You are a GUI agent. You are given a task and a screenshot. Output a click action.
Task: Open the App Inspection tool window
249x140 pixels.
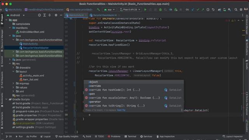[x=165, y=136]
